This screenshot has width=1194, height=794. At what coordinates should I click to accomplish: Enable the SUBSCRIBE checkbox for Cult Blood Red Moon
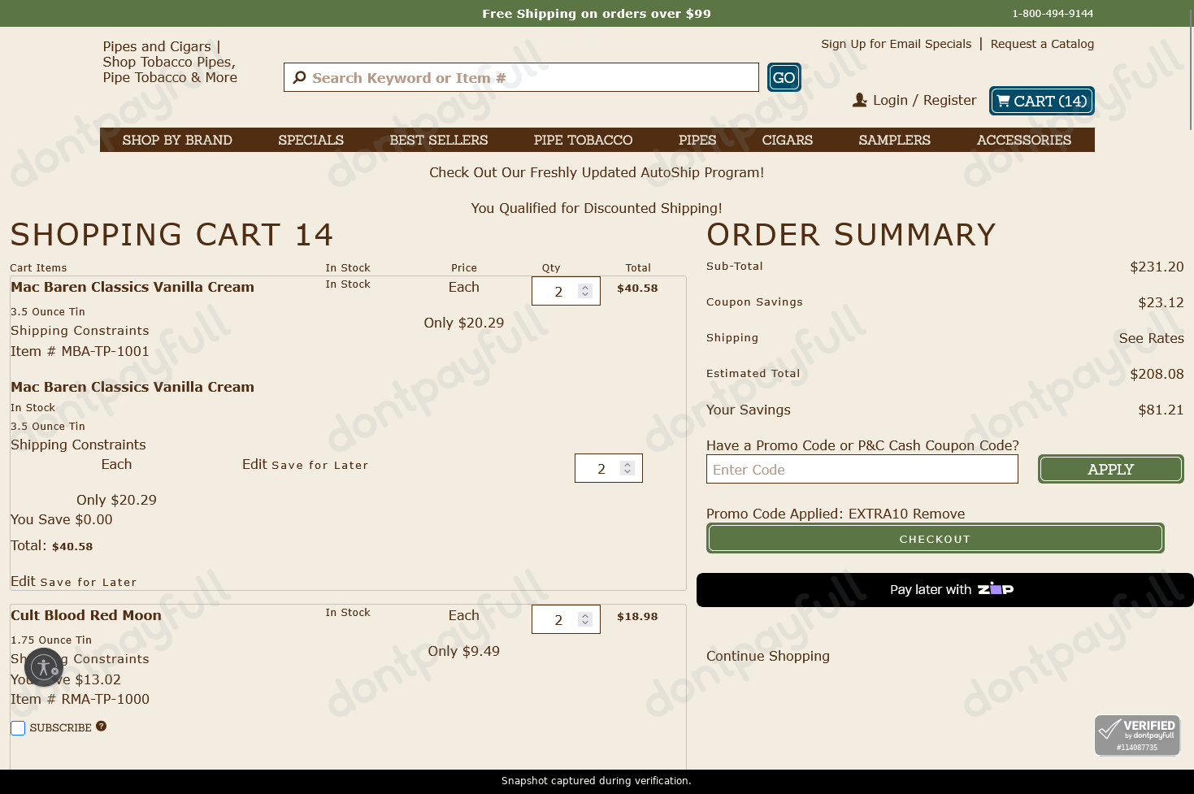(x=18, y=728)
